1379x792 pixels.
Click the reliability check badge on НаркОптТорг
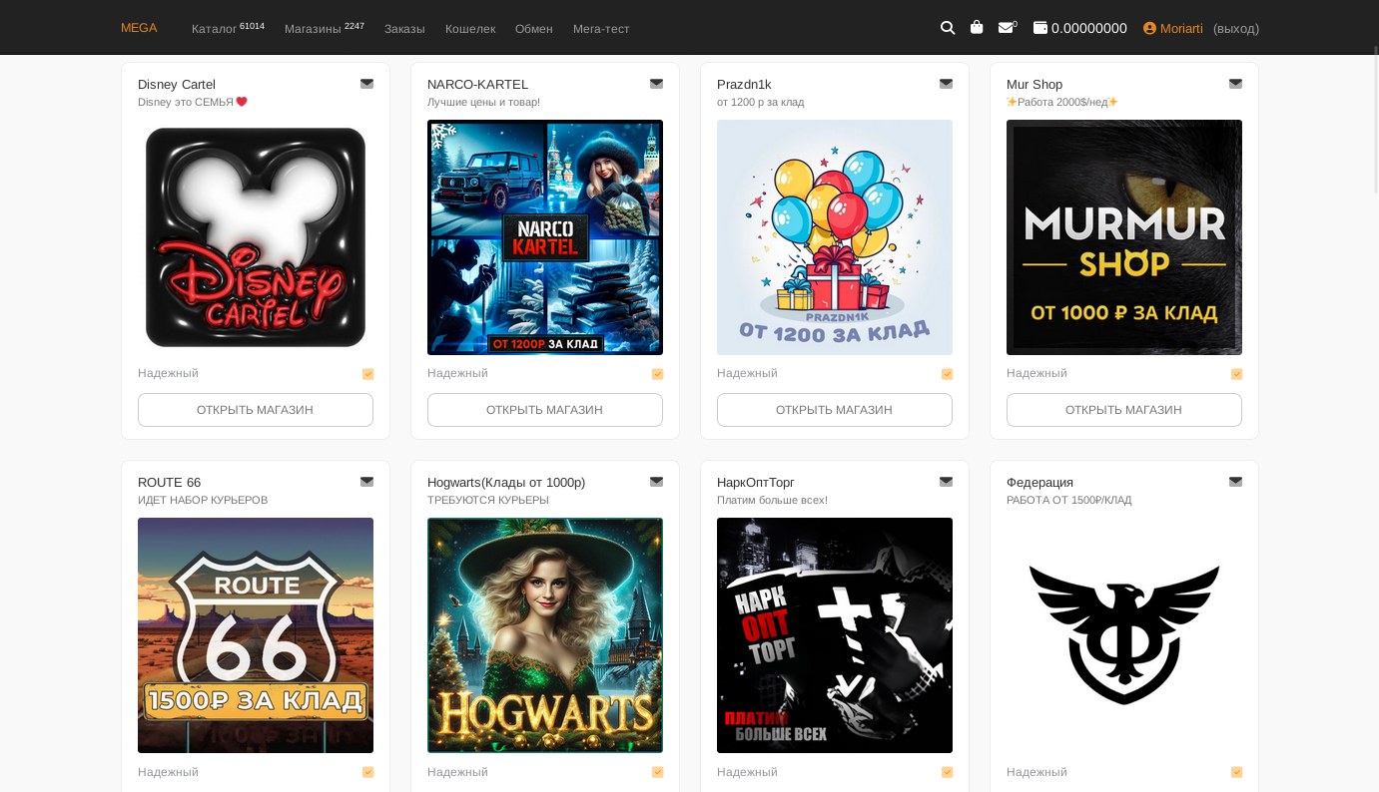[947, 772]
